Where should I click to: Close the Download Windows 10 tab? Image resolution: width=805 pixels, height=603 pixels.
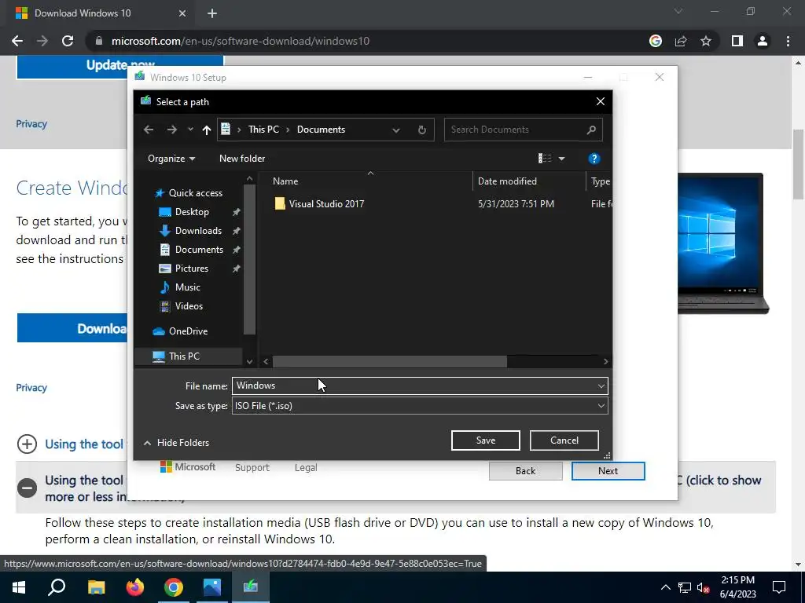[182, 13]
